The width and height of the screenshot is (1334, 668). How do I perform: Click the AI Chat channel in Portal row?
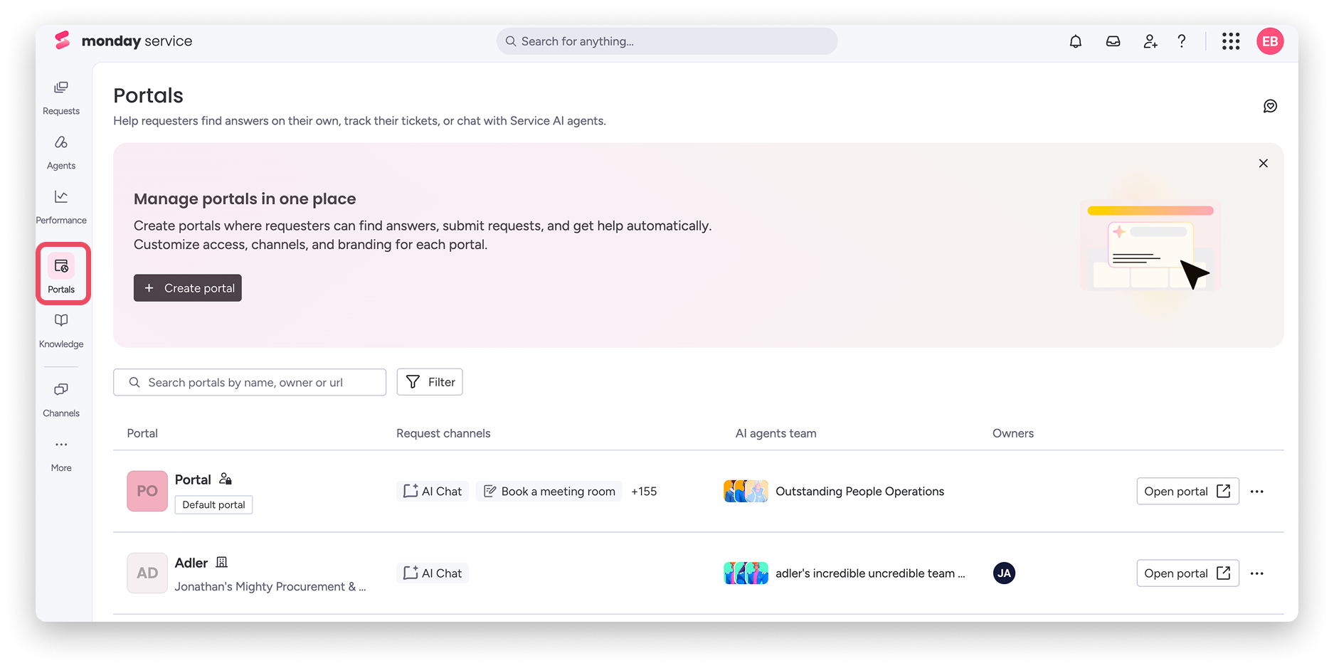[433, 492]
